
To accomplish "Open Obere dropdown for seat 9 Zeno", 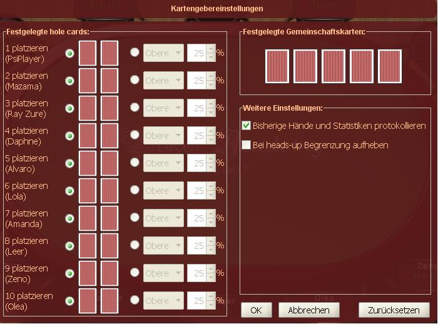I will (x=163, y=273).
